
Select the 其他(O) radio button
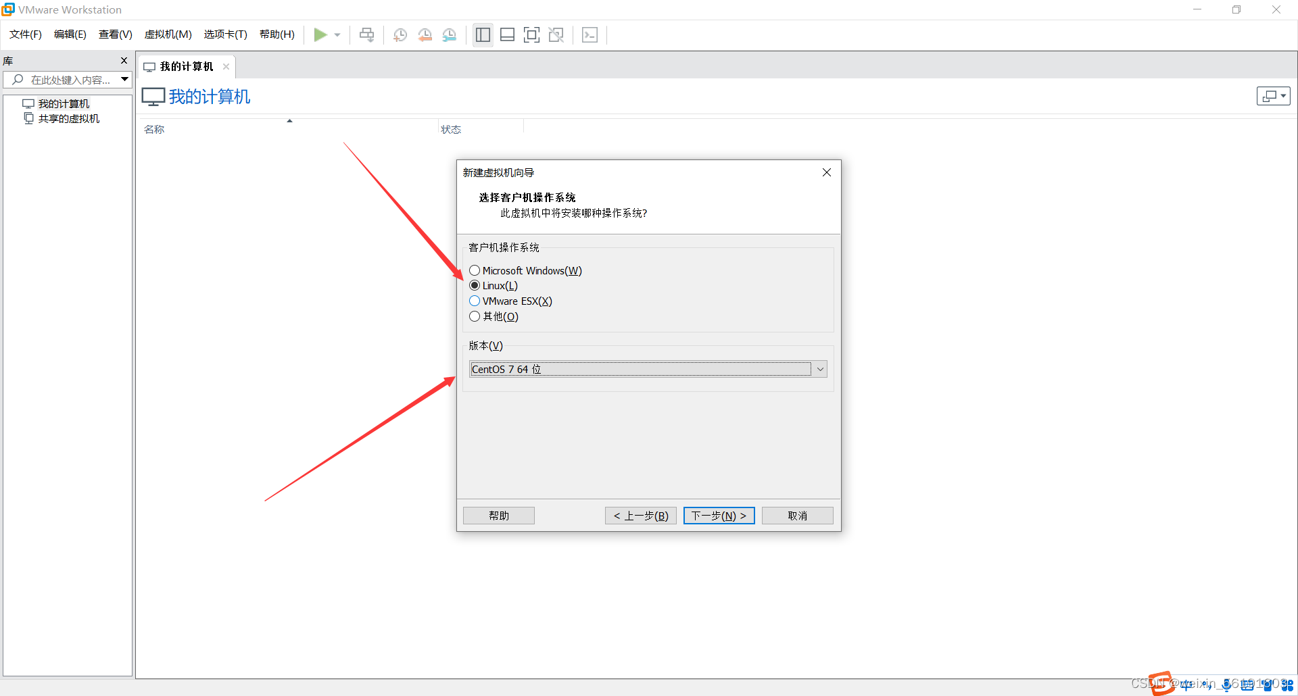(475, 316)
